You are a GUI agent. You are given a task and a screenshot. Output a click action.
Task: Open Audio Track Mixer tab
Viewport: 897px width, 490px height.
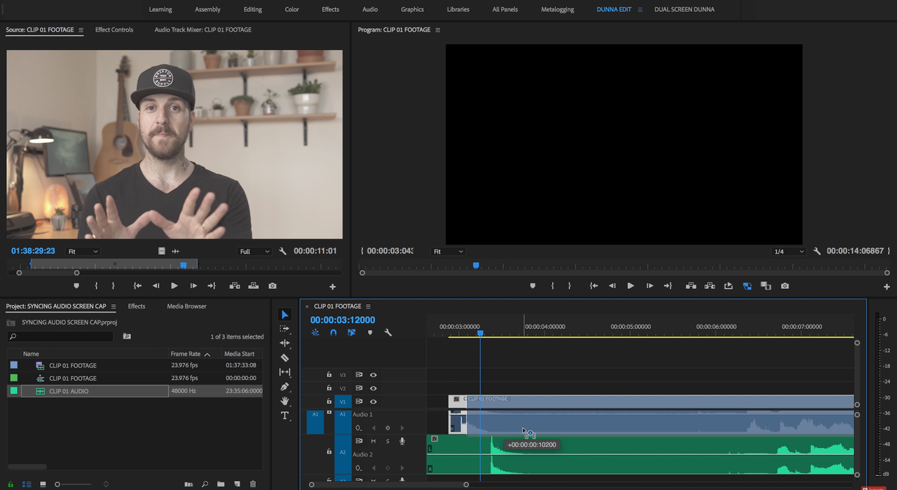pyautogui.click(x=203, y=30)
